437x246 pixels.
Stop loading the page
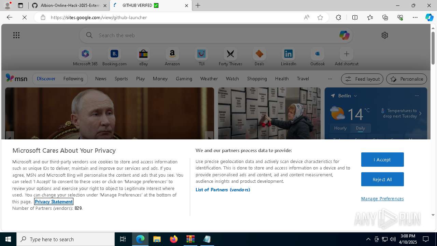(25, 17)
